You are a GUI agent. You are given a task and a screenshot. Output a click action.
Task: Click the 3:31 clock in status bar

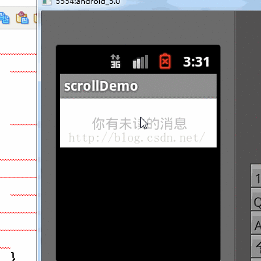click(x=196, y=62)
